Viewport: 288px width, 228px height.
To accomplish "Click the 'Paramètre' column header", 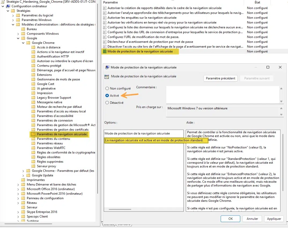I will (x=110, y=2).
